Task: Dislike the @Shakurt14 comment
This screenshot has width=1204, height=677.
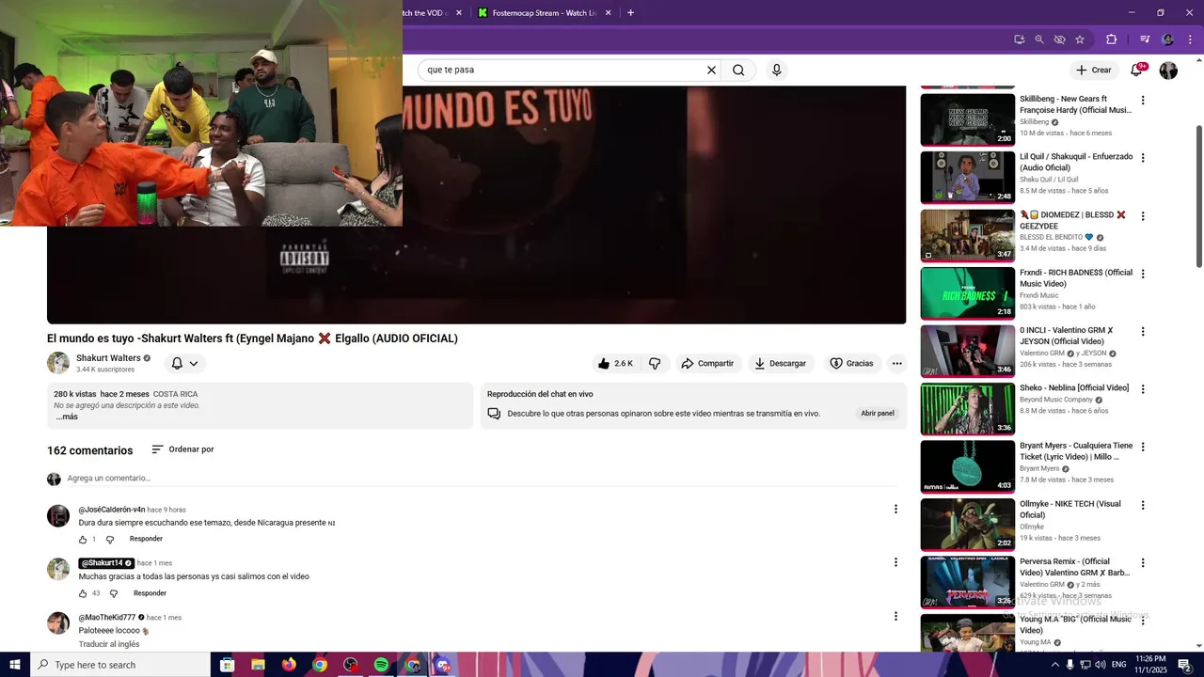Action: pyautogui.click(x=114, y=594)
